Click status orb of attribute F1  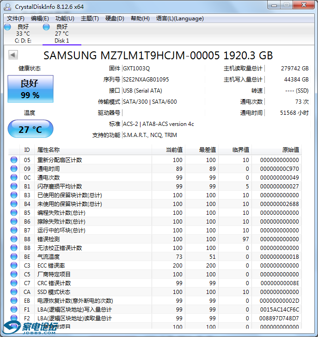tap(14, 310)
